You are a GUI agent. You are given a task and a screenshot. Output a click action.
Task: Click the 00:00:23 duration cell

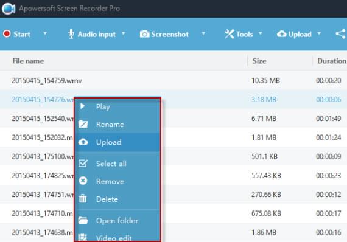328,176
